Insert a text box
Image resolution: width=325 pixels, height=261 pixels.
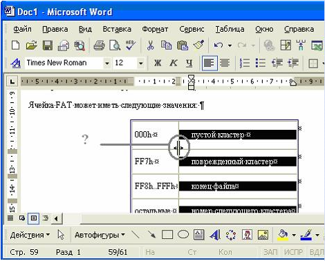click(x=198, y=235)
